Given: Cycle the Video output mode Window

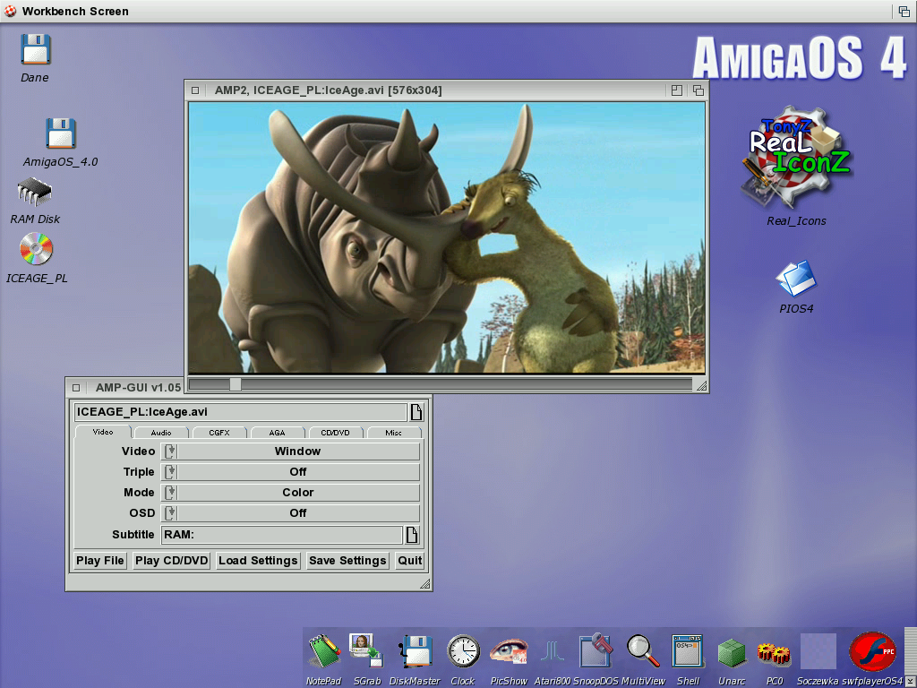Looking at the screenshot, I should 291,451.
